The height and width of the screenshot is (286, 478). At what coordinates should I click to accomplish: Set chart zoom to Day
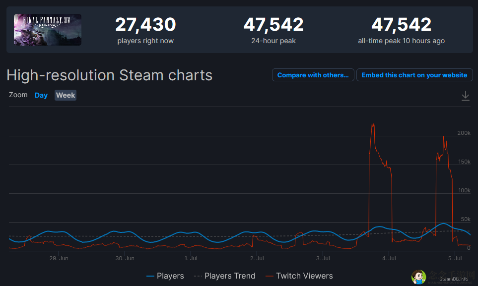coord(41,95)
